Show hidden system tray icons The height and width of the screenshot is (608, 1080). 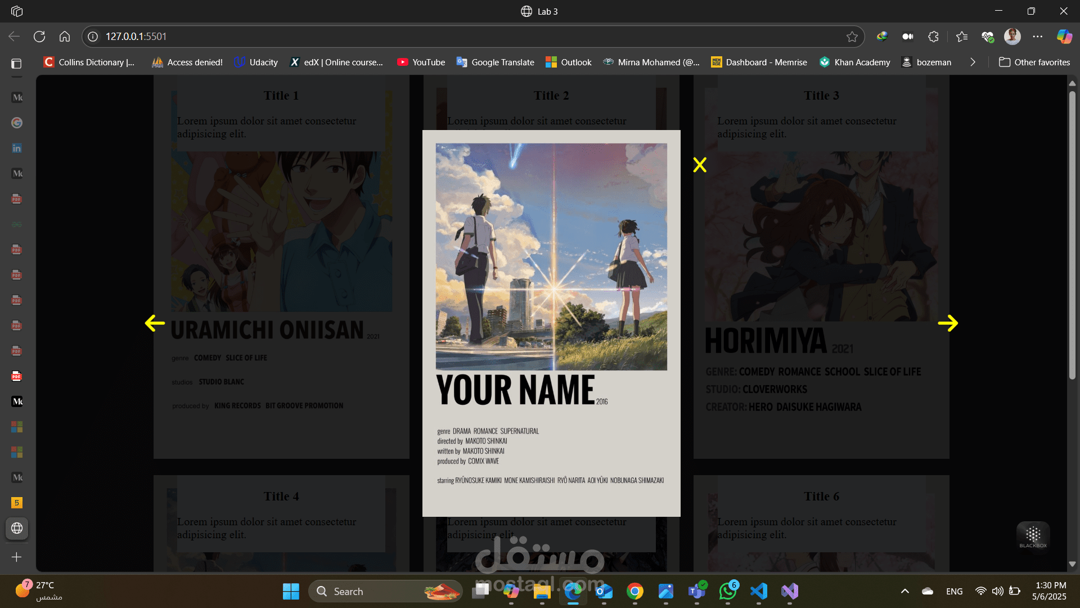click(x=905, y=591)
